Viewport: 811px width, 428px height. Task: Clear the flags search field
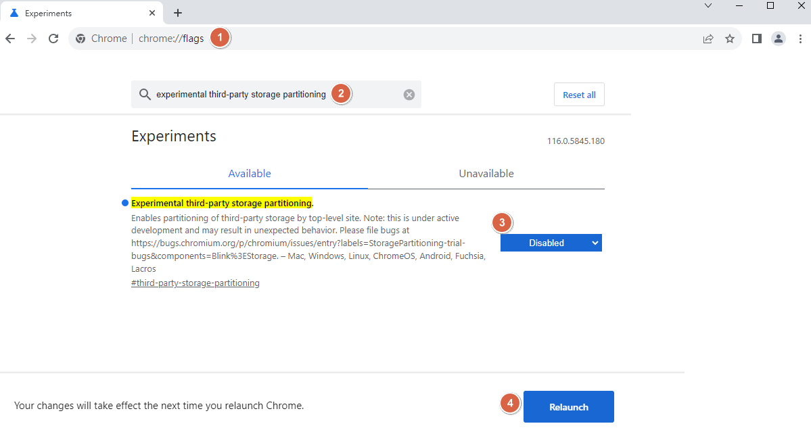point(409,95)
